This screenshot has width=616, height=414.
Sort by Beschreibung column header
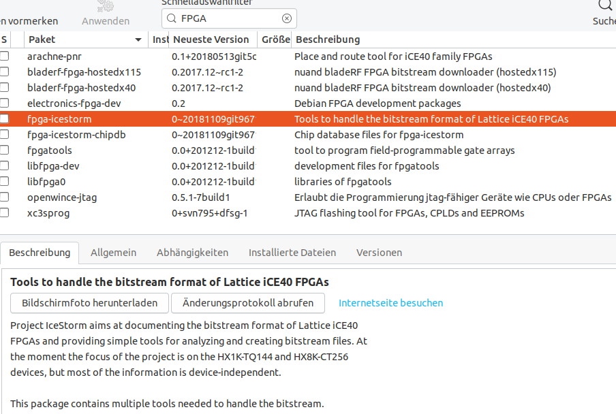pyautogui.click(x=454, y=39)
